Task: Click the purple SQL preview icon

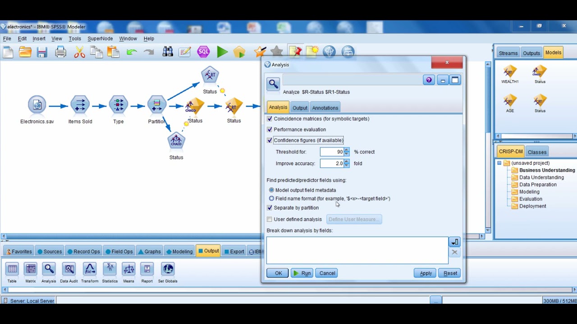Action: (x=204, y=52)
